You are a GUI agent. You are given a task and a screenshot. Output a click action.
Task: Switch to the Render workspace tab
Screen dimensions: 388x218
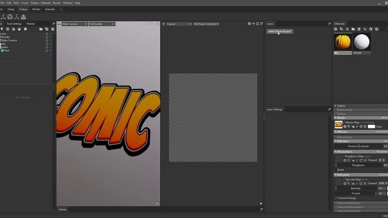[x=36, y=9]
